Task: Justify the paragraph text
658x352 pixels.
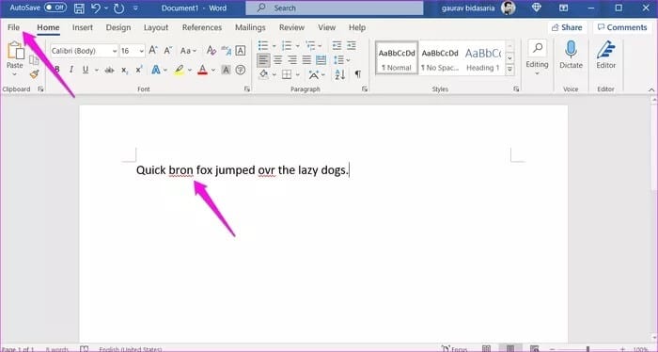Action: click(x=306, y=60)
